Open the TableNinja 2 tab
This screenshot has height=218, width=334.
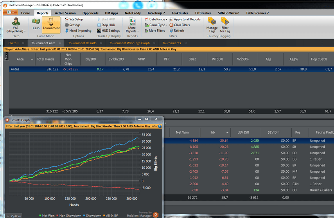click(x=156, y=13)
